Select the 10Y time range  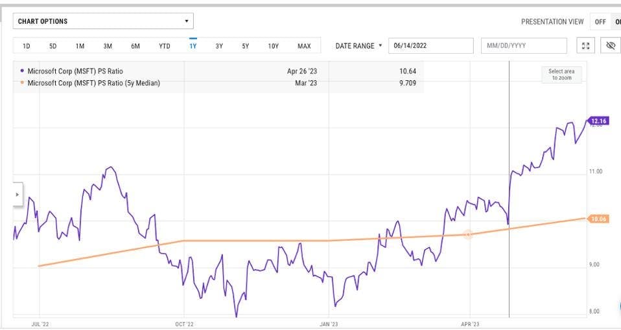[274, 46]
